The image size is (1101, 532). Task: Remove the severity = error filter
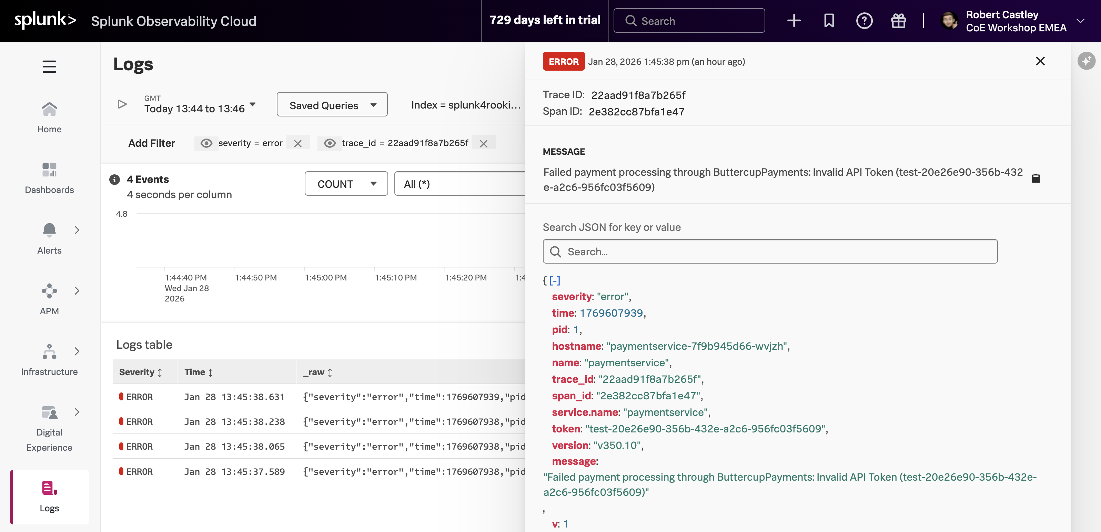coord(298,144)
